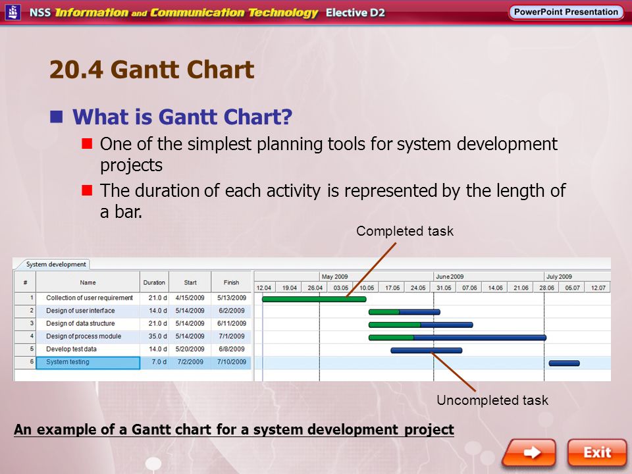Select the Design of data structure row
632x474 pixels.
133,324
